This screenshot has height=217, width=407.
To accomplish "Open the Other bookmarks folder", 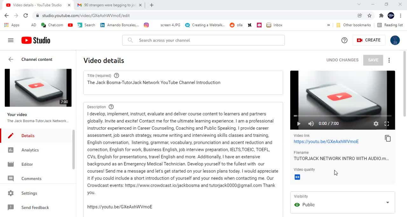I will 354,25.
